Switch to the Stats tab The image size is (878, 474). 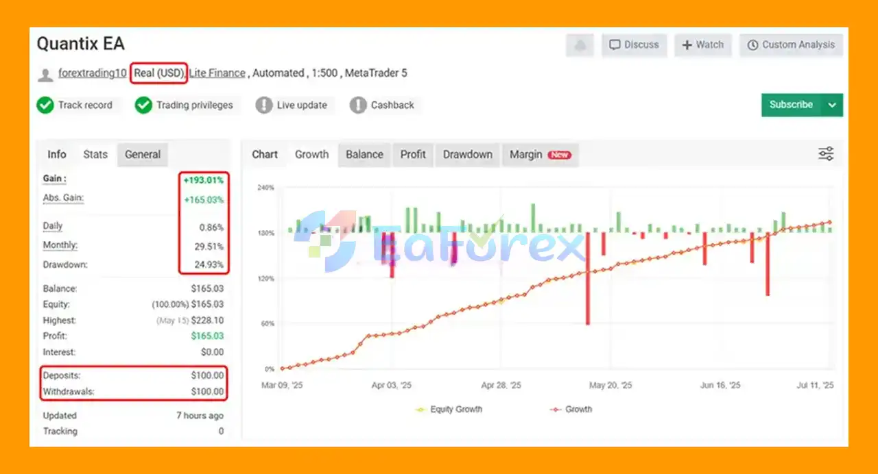[95, 154]
